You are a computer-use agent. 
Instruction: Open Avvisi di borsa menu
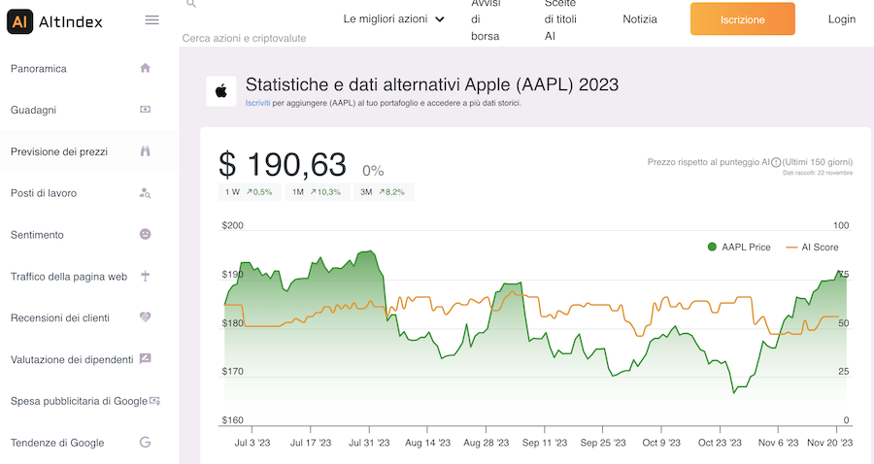point(485,19)
